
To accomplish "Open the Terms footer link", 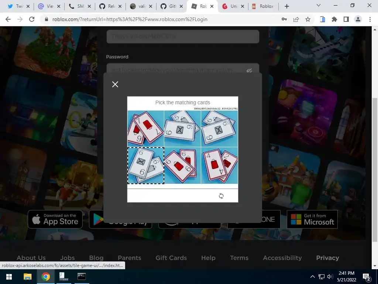I will click(239, 258).
